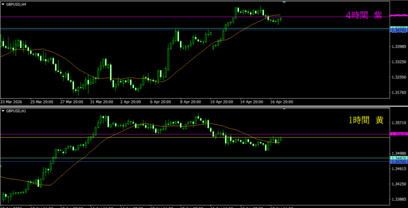Click the '6 Apr 20:00' time axis label
The height and width of the screenshot is (208, 408).
tap(161, 102)
